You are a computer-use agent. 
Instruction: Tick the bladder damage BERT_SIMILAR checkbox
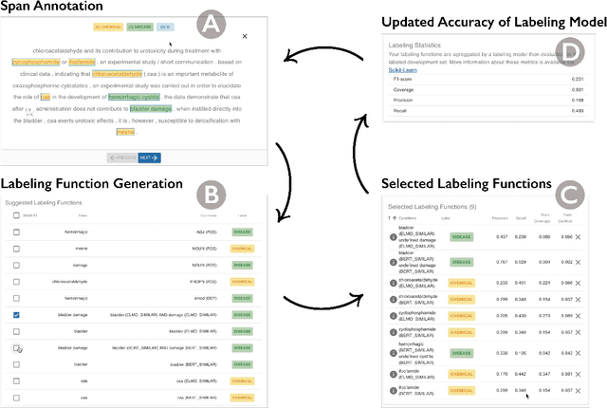coord(16,348)
